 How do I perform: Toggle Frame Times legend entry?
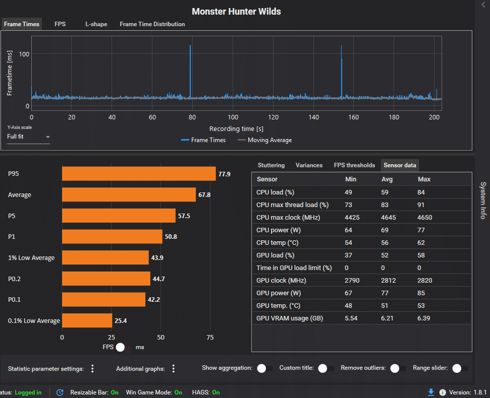click(203, 140)
